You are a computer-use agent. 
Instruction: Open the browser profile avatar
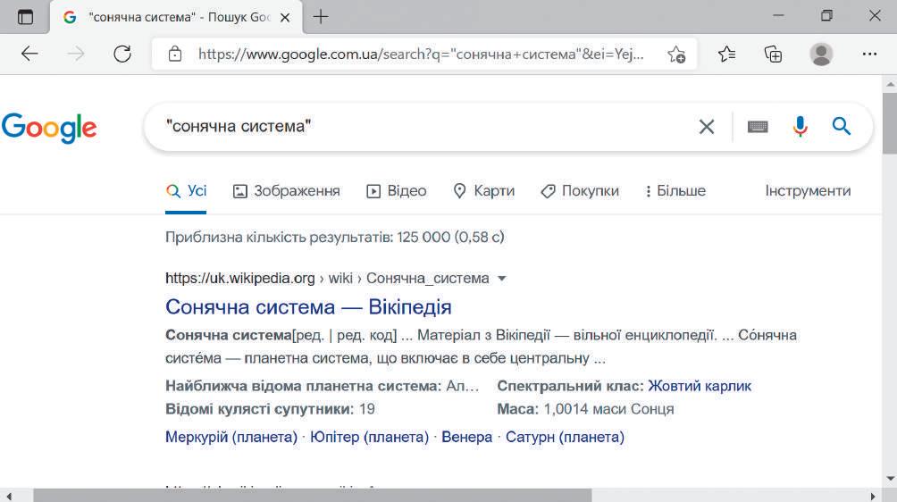[x=821, y=54]
